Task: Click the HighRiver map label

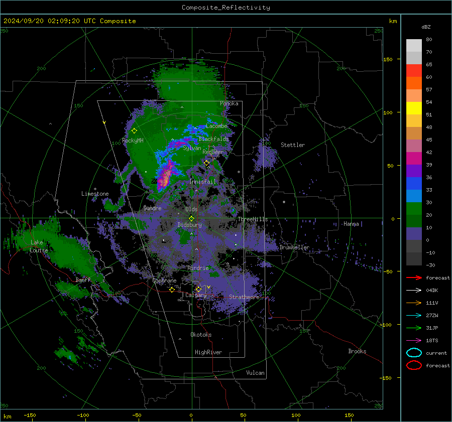Action: click(x=208, y=352)
